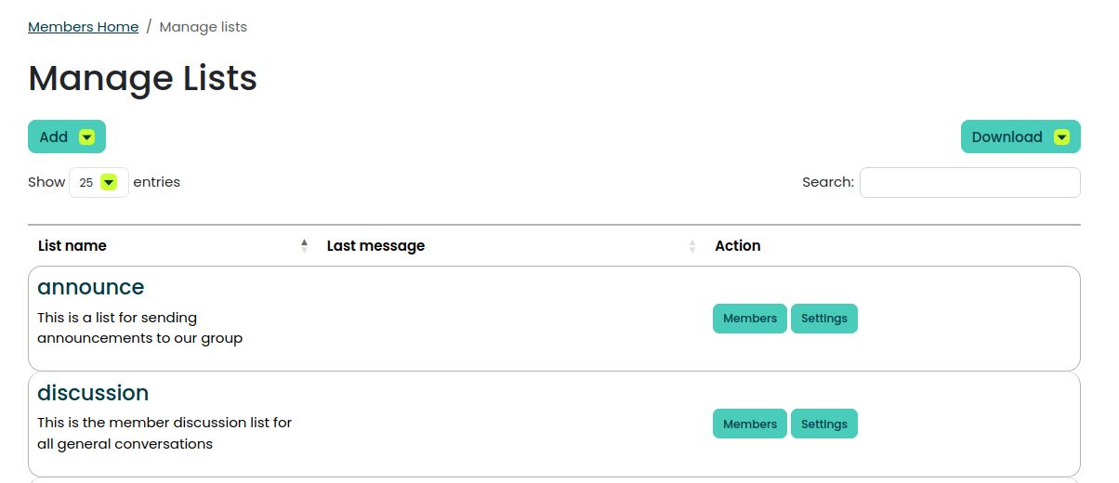Open Settings for the announce list
This screenshot has width=1119, height=483.
coord(823,319)
